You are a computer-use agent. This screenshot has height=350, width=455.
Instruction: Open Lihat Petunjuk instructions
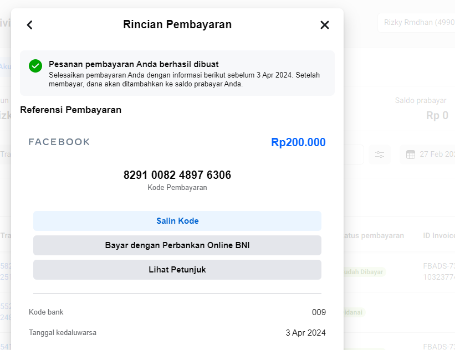177,270
